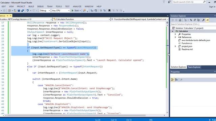
Task: Click the Redo toolbar icon
Action: [x=34, y=10]
